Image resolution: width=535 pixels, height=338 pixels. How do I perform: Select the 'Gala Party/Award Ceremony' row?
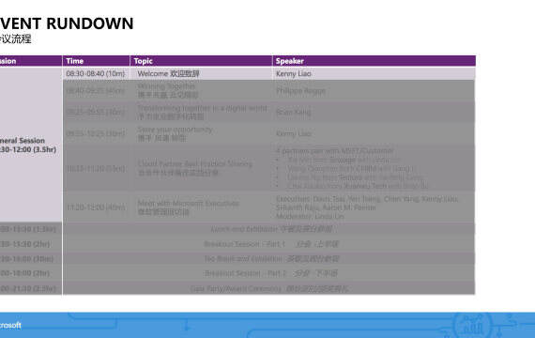coord(268,288)
